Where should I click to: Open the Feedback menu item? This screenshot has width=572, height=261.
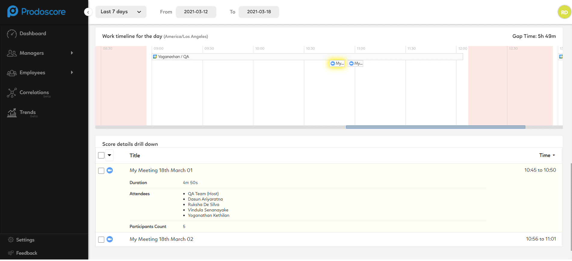(26, 253)
